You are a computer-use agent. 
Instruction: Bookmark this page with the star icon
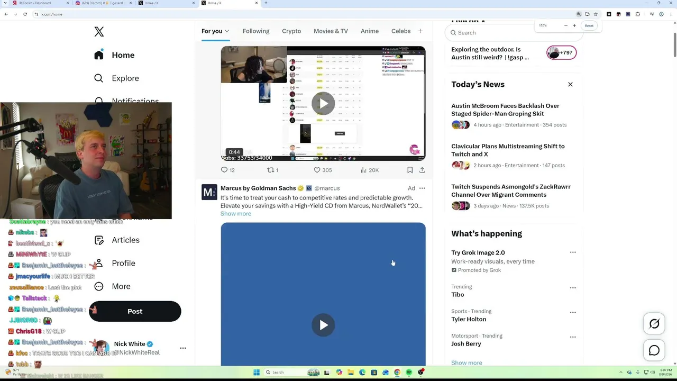click(x=596, y=14)
